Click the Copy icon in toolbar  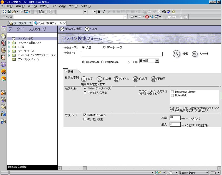coord(41,12)
